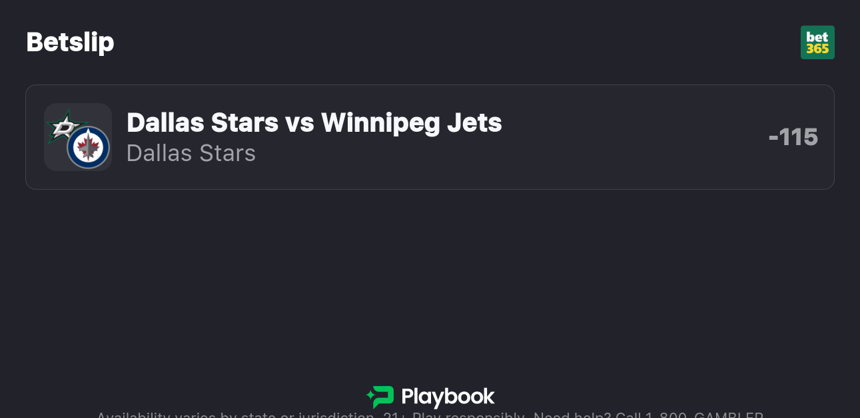
Task: Click the bet365 sportsbook logo
Action: [x=817, y=43]
